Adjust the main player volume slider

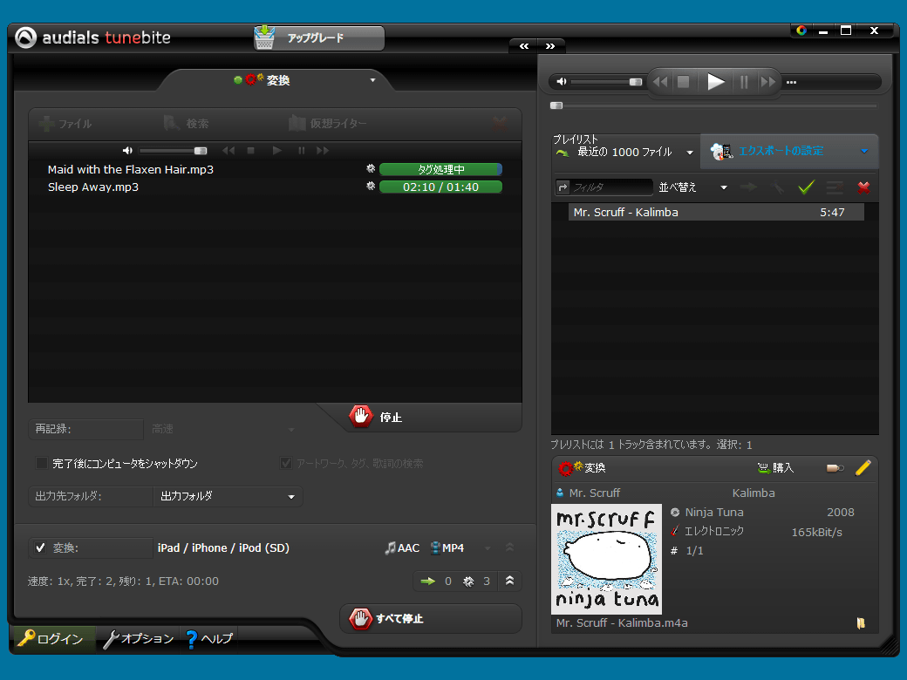click(606, 82)
